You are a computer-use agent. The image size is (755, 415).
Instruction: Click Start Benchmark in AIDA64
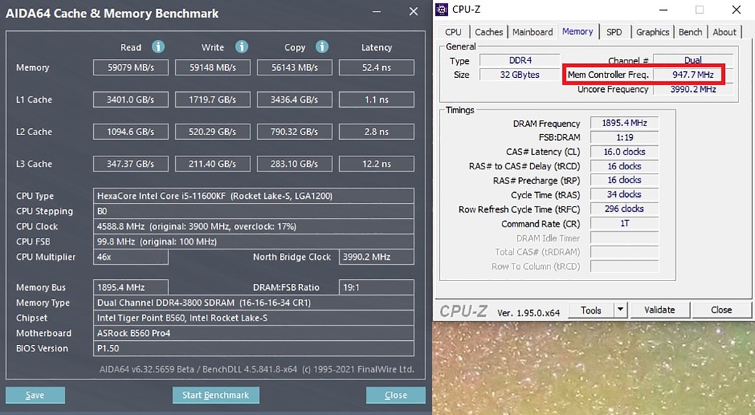pyautogui.click(x=216, y=395)
